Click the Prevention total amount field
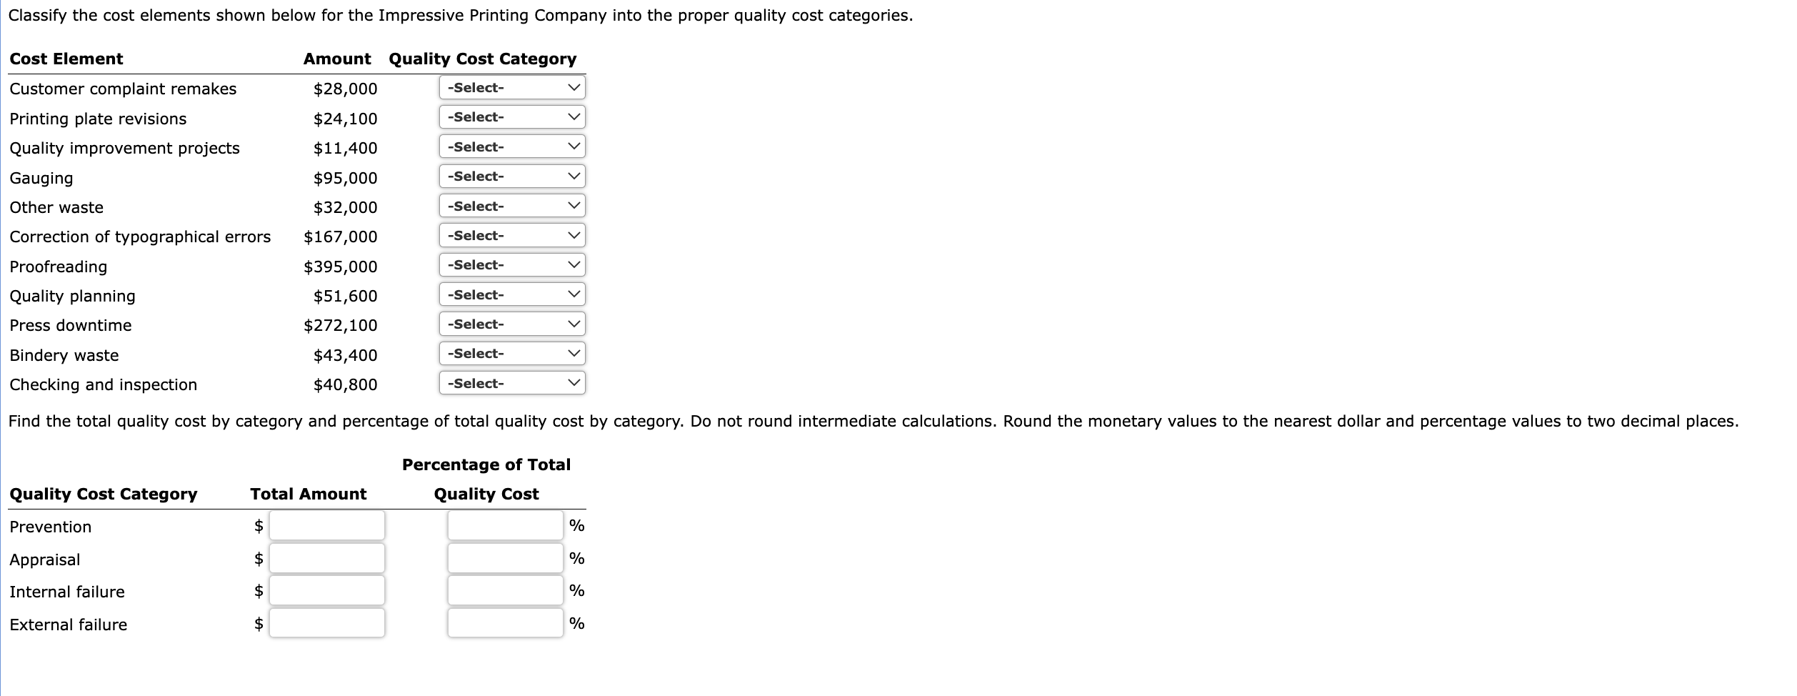The width and height of the screenshot is (1797, 696). (326, 525)
